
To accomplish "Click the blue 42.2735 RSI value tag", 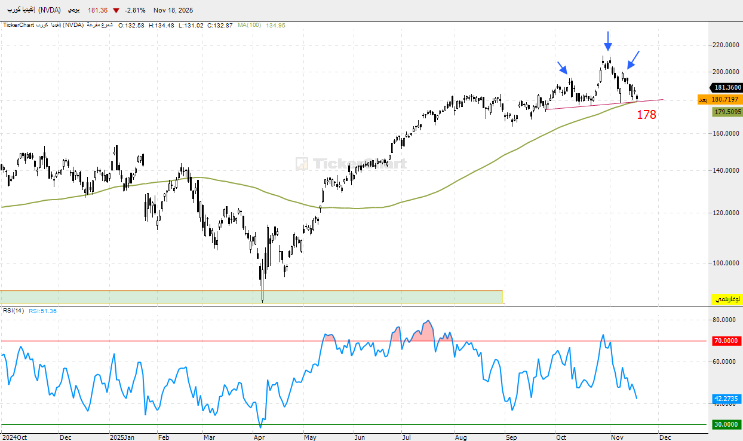I will click(726, 399).
